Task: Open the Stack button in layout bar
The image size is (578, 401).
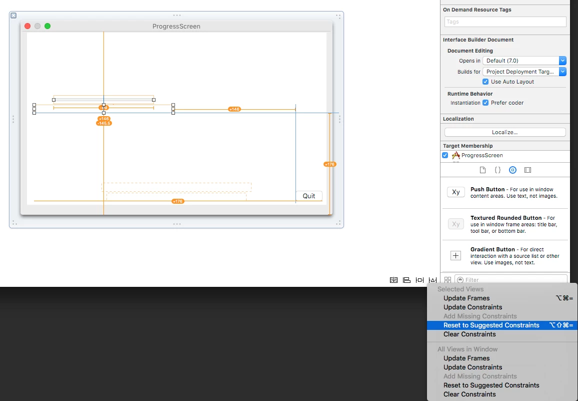Action: pos(393,280)
